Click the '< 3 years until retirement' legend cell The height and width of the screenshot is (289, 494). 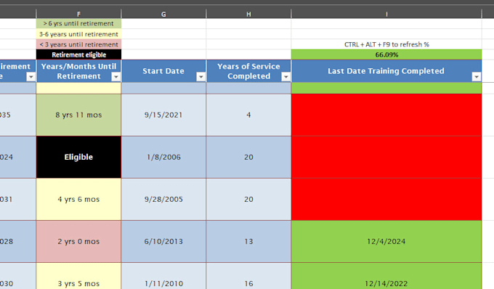78,44
